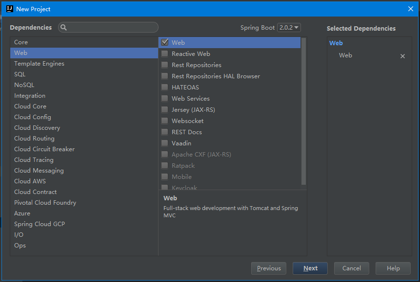The width and height of the screenshot is (420, 282).
Task: Select the Jersey (JAX-RS) checkbox
Action: tap(165, 110)
